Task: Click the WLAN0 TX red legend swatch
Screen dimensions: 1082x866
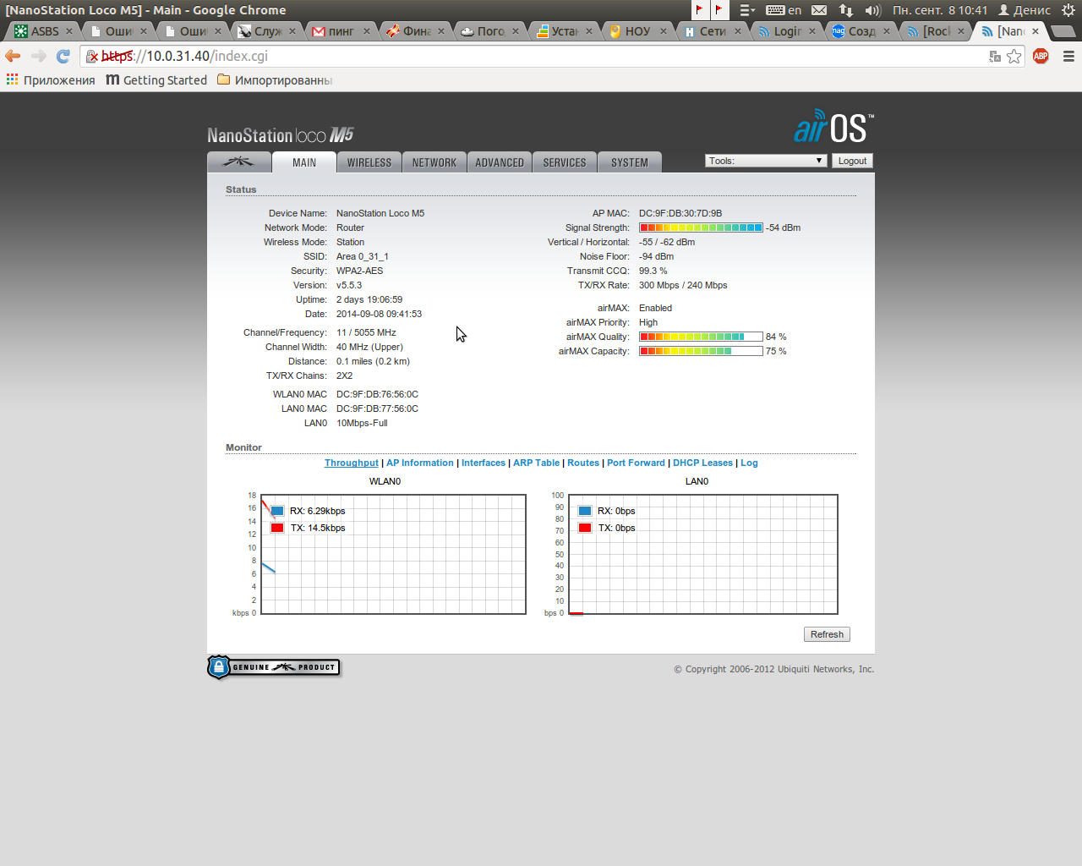Action: (x=277, y=528)
